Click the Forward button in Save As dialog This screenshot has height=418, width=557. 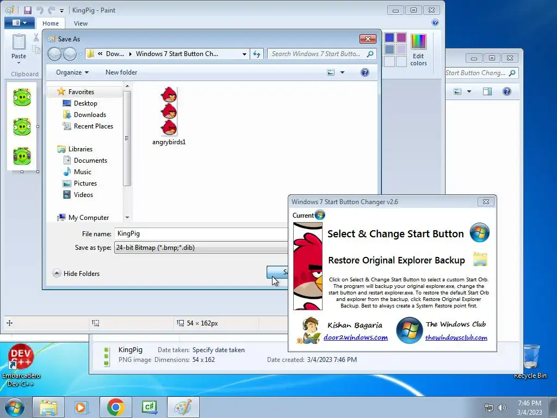click(70, 54)
